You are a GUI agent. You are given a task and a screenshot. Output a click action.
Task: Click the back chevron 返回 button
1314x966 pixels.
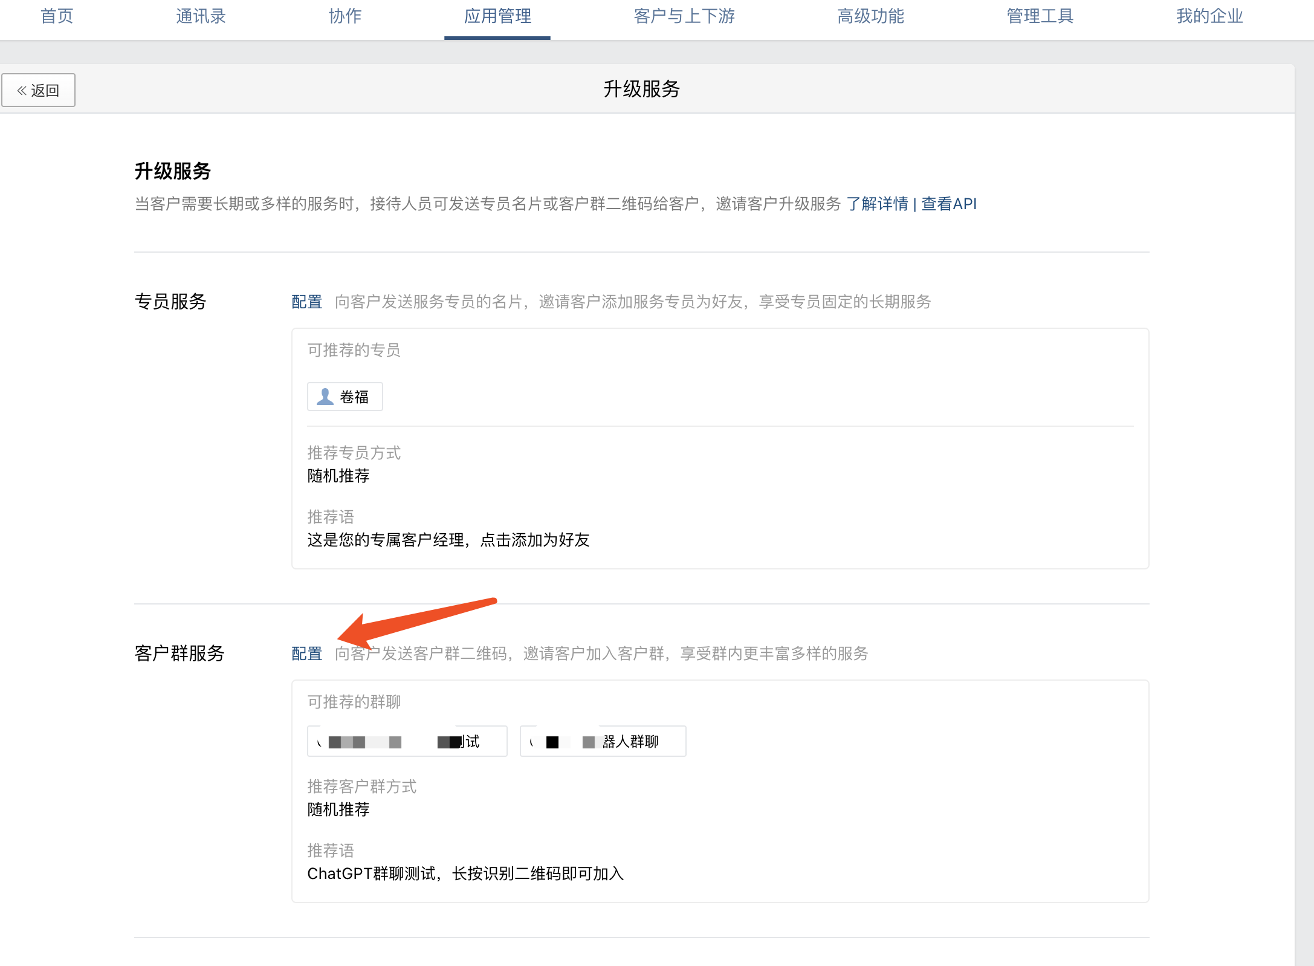pos(38,91)
